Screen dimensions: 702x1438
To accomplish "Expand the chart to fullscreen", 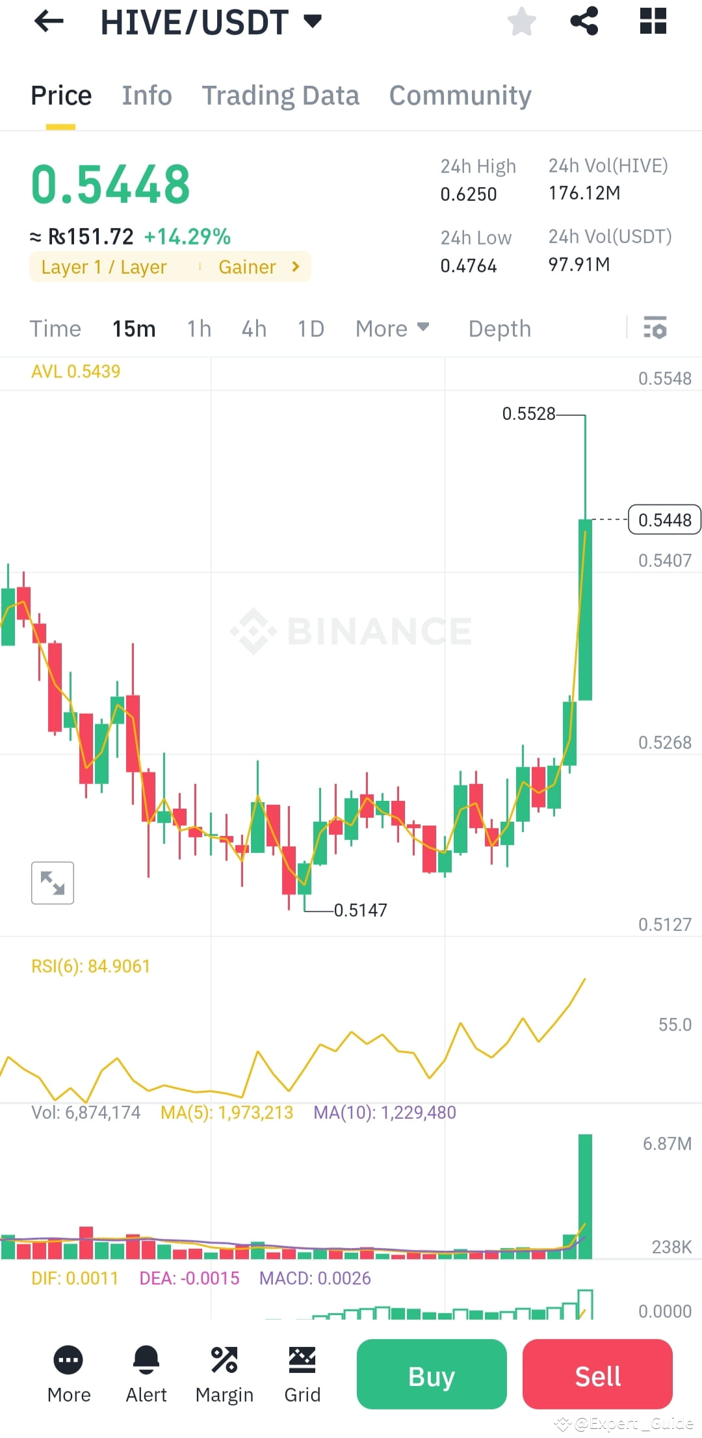I will [x=52, y=882].
